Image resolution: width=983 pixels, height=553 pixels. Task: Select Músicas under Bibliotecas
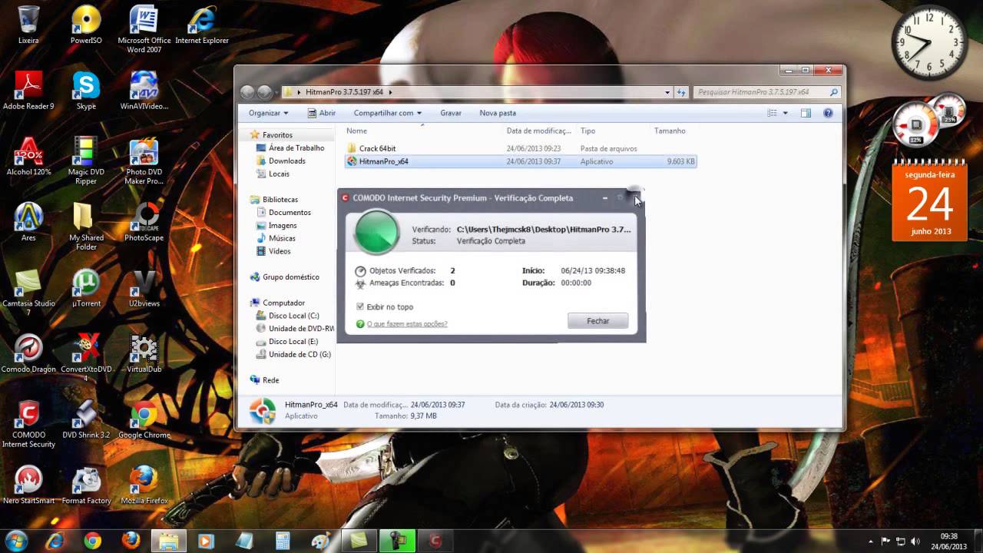click(x=282, y=238)
